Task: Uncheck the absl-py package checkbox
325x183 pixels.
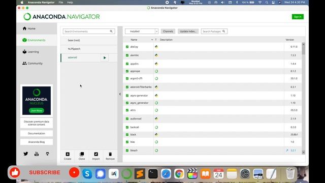Action: [127, 47]
